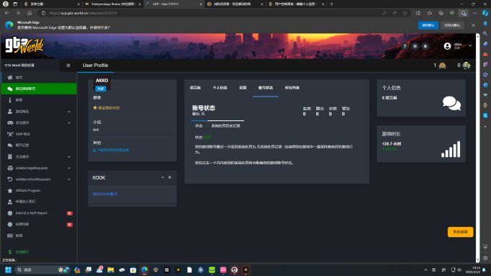The width and height of the screenshot is (491, 276).
Task: Switch to the friends list profile tab
Action: click(292, 88)
